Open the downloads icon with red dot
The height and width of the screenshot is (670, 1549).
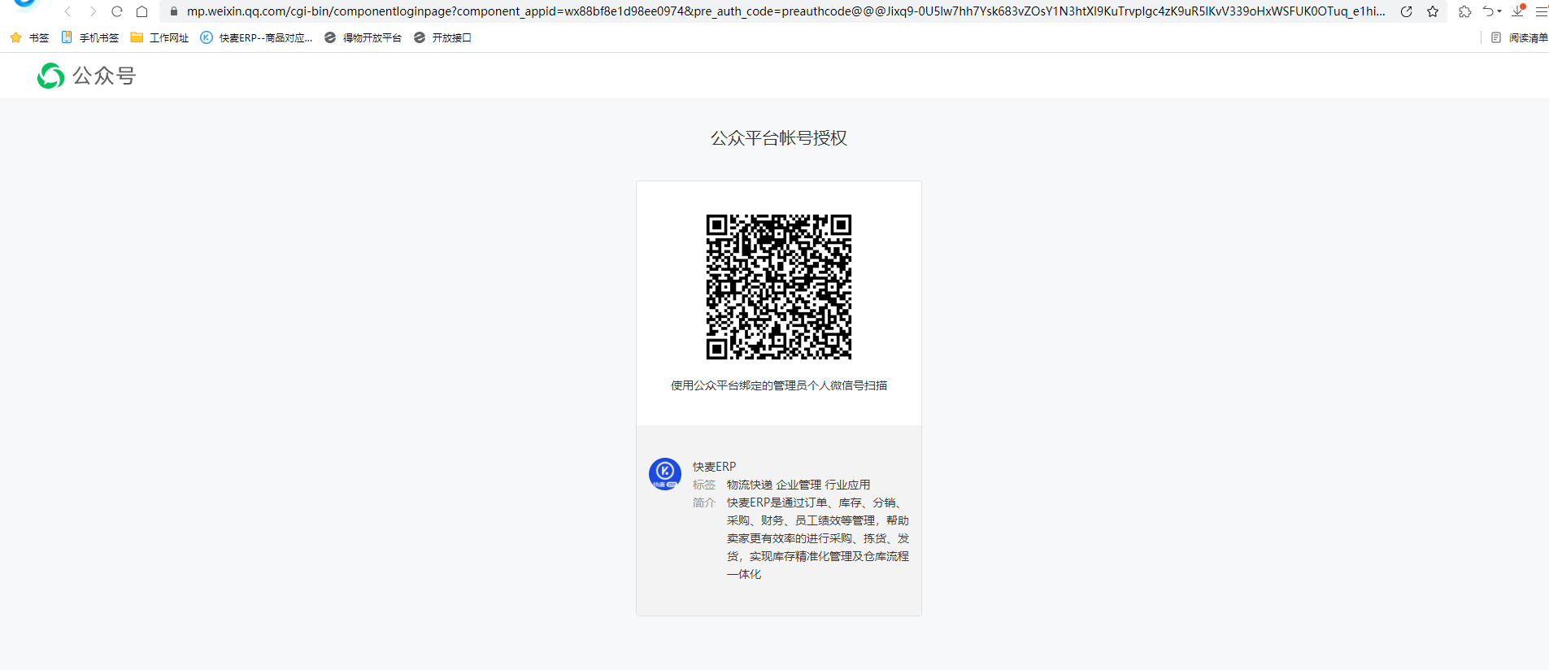1518,11
